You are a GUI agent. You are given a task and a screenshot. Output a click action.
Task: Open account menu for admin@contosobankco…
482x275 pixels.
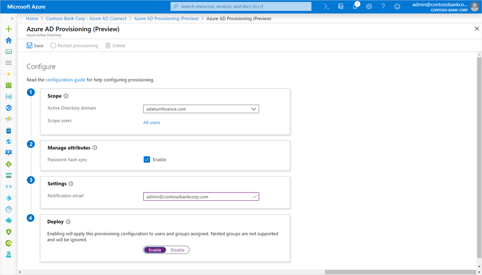(445, 7)
